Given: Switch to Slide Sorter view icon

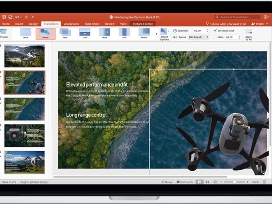Looking at the screenshot, I should [207, 182].
